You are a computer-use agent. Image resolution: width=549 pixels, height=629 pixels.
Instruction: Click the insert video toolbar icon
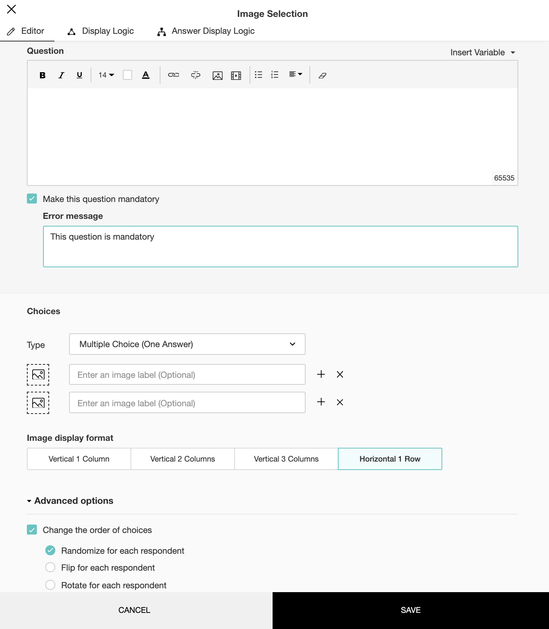point(236,76)
